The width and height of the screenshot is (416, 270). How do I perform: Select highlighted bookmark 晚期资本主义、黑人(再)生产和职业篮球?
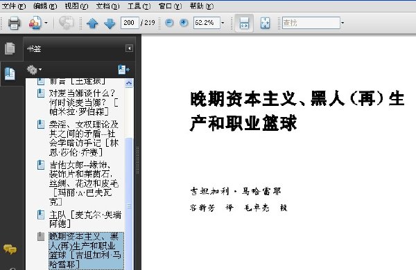[86, 251]
